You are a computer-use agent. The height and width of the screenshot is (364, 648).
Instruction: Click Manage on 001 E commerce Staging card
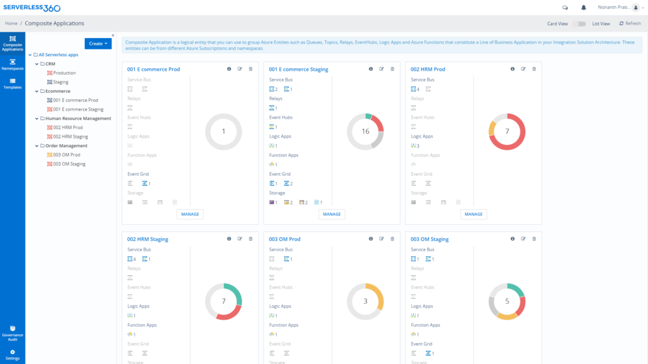[332, 214]
